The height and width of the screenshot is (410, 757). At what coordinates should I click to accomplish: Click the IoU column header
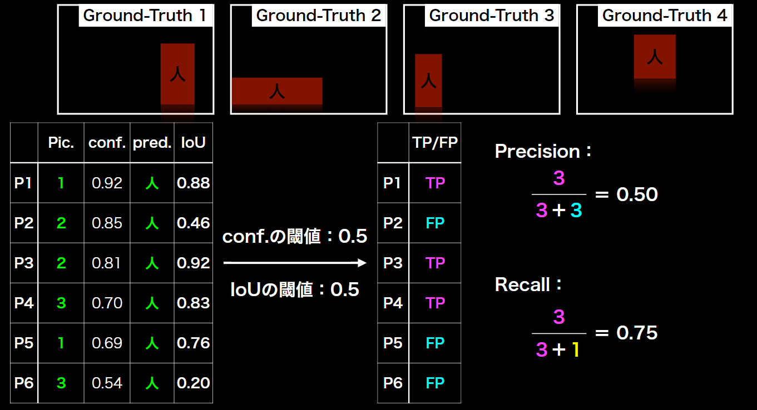pyautogui.click(x=193, y=143)
